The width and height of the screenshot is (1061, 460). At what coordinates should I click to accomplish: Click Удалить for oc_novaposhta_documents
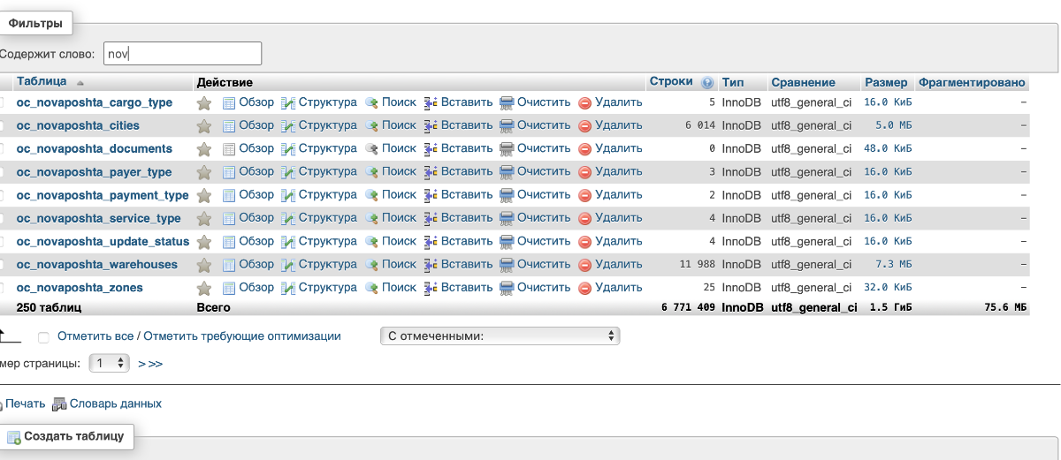coord(610,148)
